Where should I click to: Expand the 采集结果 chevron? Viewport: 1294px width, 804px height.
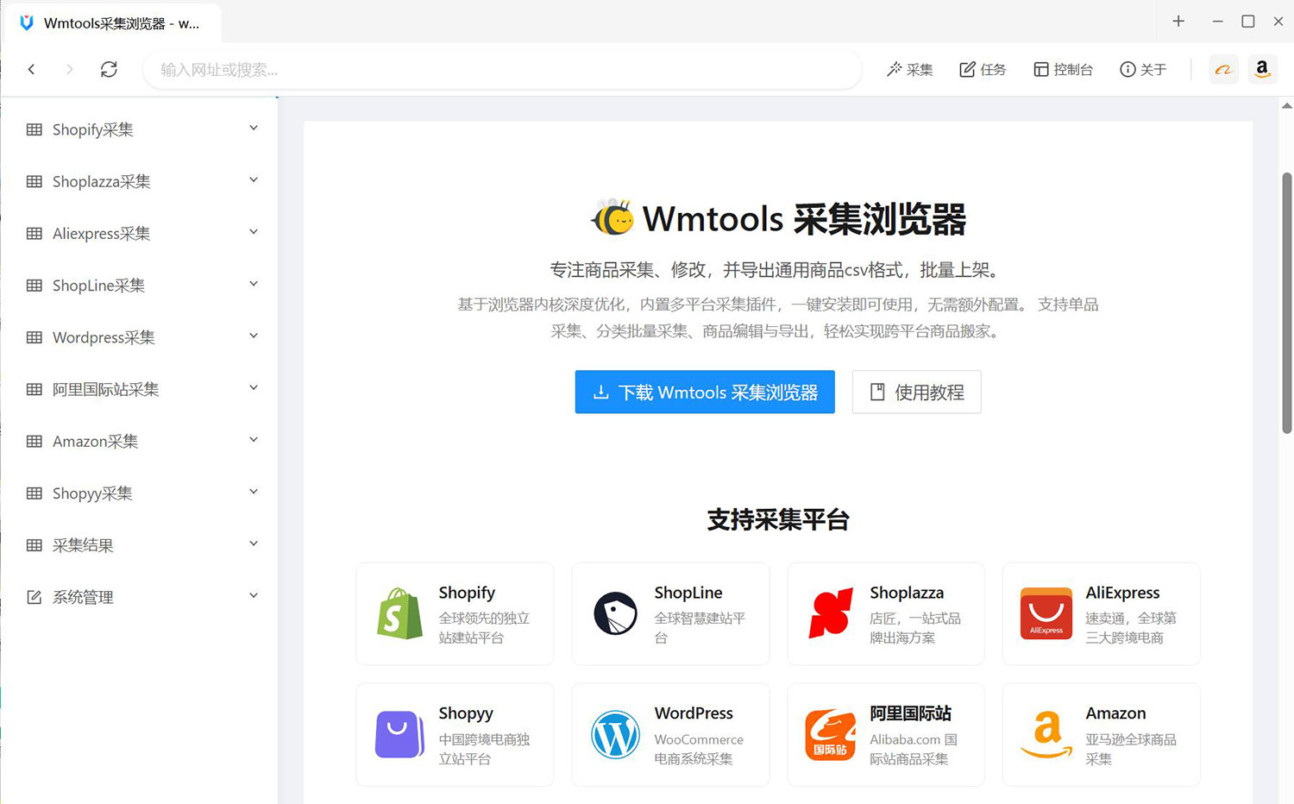tap(254, 543)
